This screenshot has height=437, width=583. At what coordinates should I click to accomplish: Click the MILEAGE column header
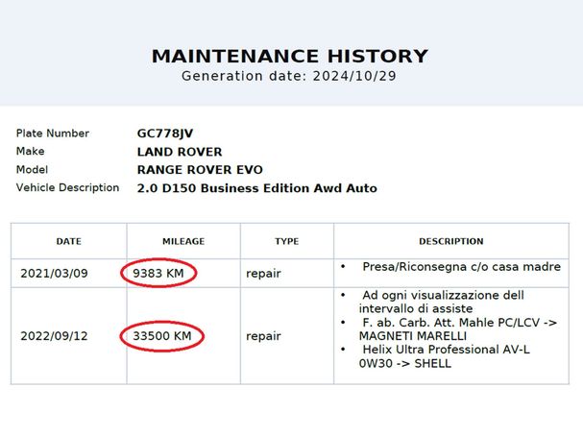point(183,241)
